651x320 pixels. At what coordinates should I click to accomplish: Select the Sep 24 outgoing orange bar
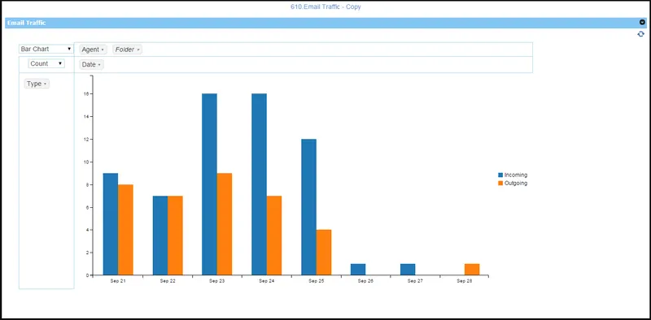point(274,235)
